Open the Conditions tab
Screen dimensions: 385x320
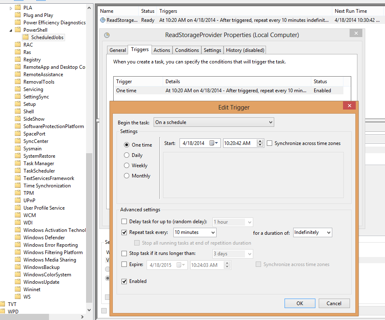(187, 50)
